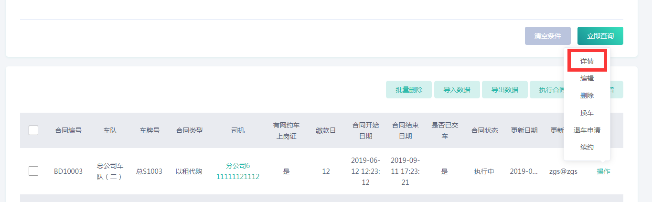The height and width of the screenshot is (202, 652).
Task: Click 退车申请 menu option
Action: click(587, 130)
